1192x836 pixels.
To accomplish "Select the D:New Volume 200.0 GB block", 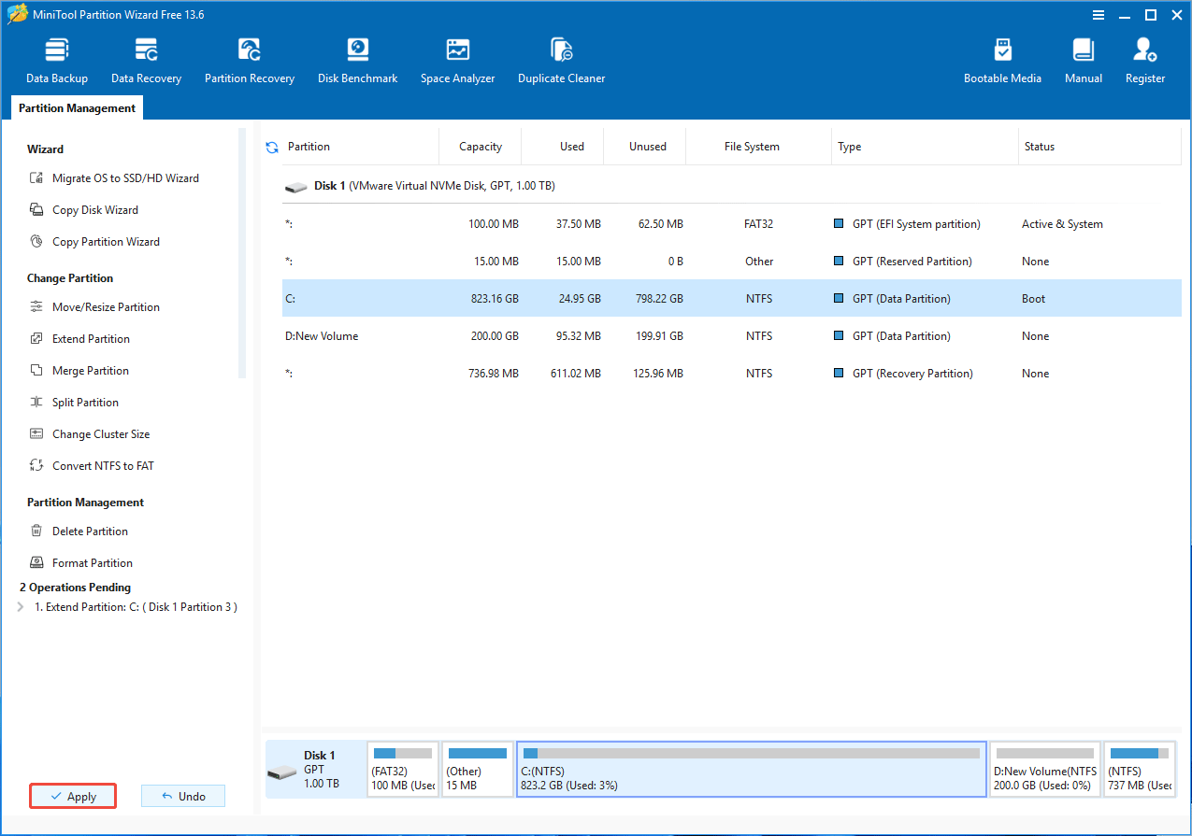I will tap(1045, 770).
